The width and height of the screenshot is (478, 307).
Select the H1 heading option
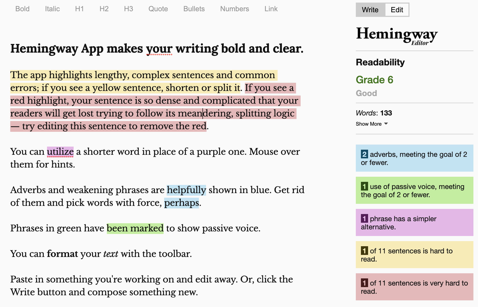coord(79,9)
